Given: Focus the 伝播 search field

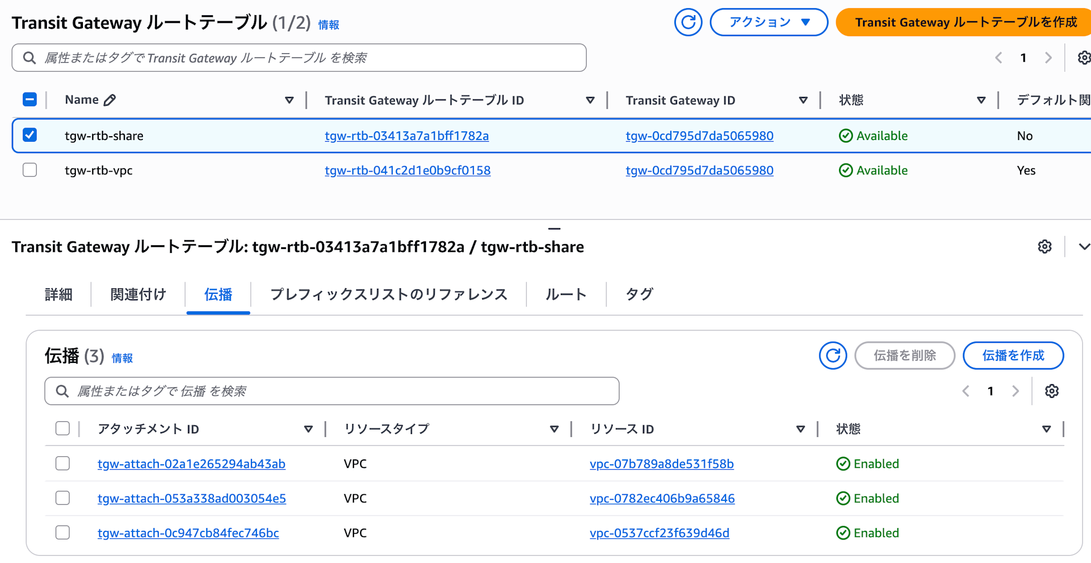Looking at the screenshot, I should pyautogui.click(x=332, y=391).
